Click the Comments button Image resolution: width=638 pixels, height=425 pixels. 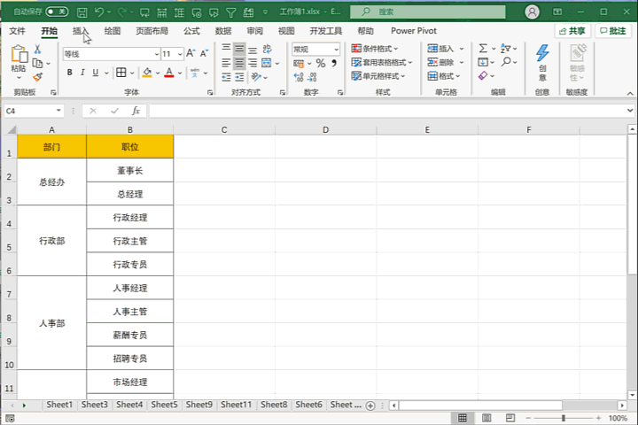tap(613, 31)
